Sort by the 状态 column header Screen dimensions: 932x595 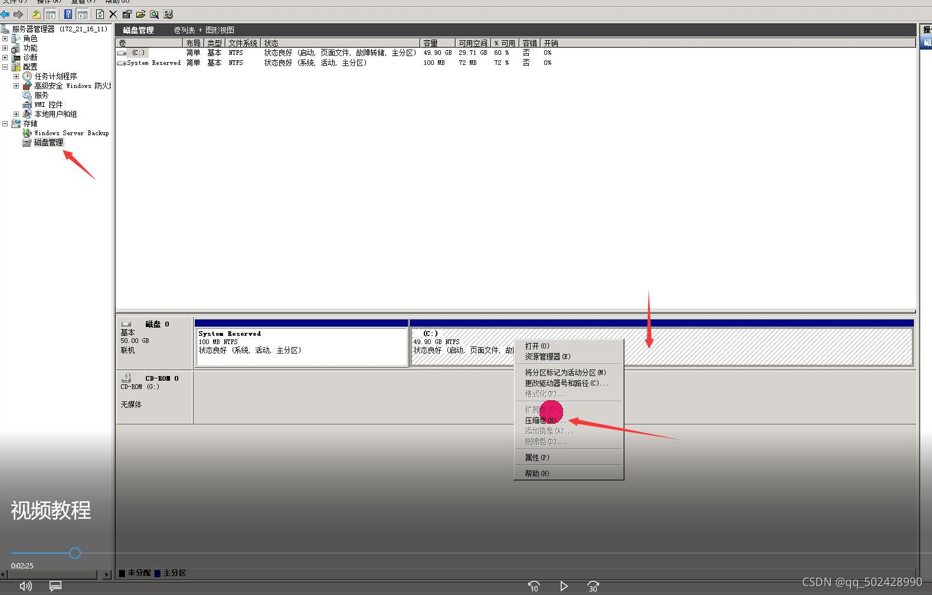pyautogui.click(x=341, y=43)
